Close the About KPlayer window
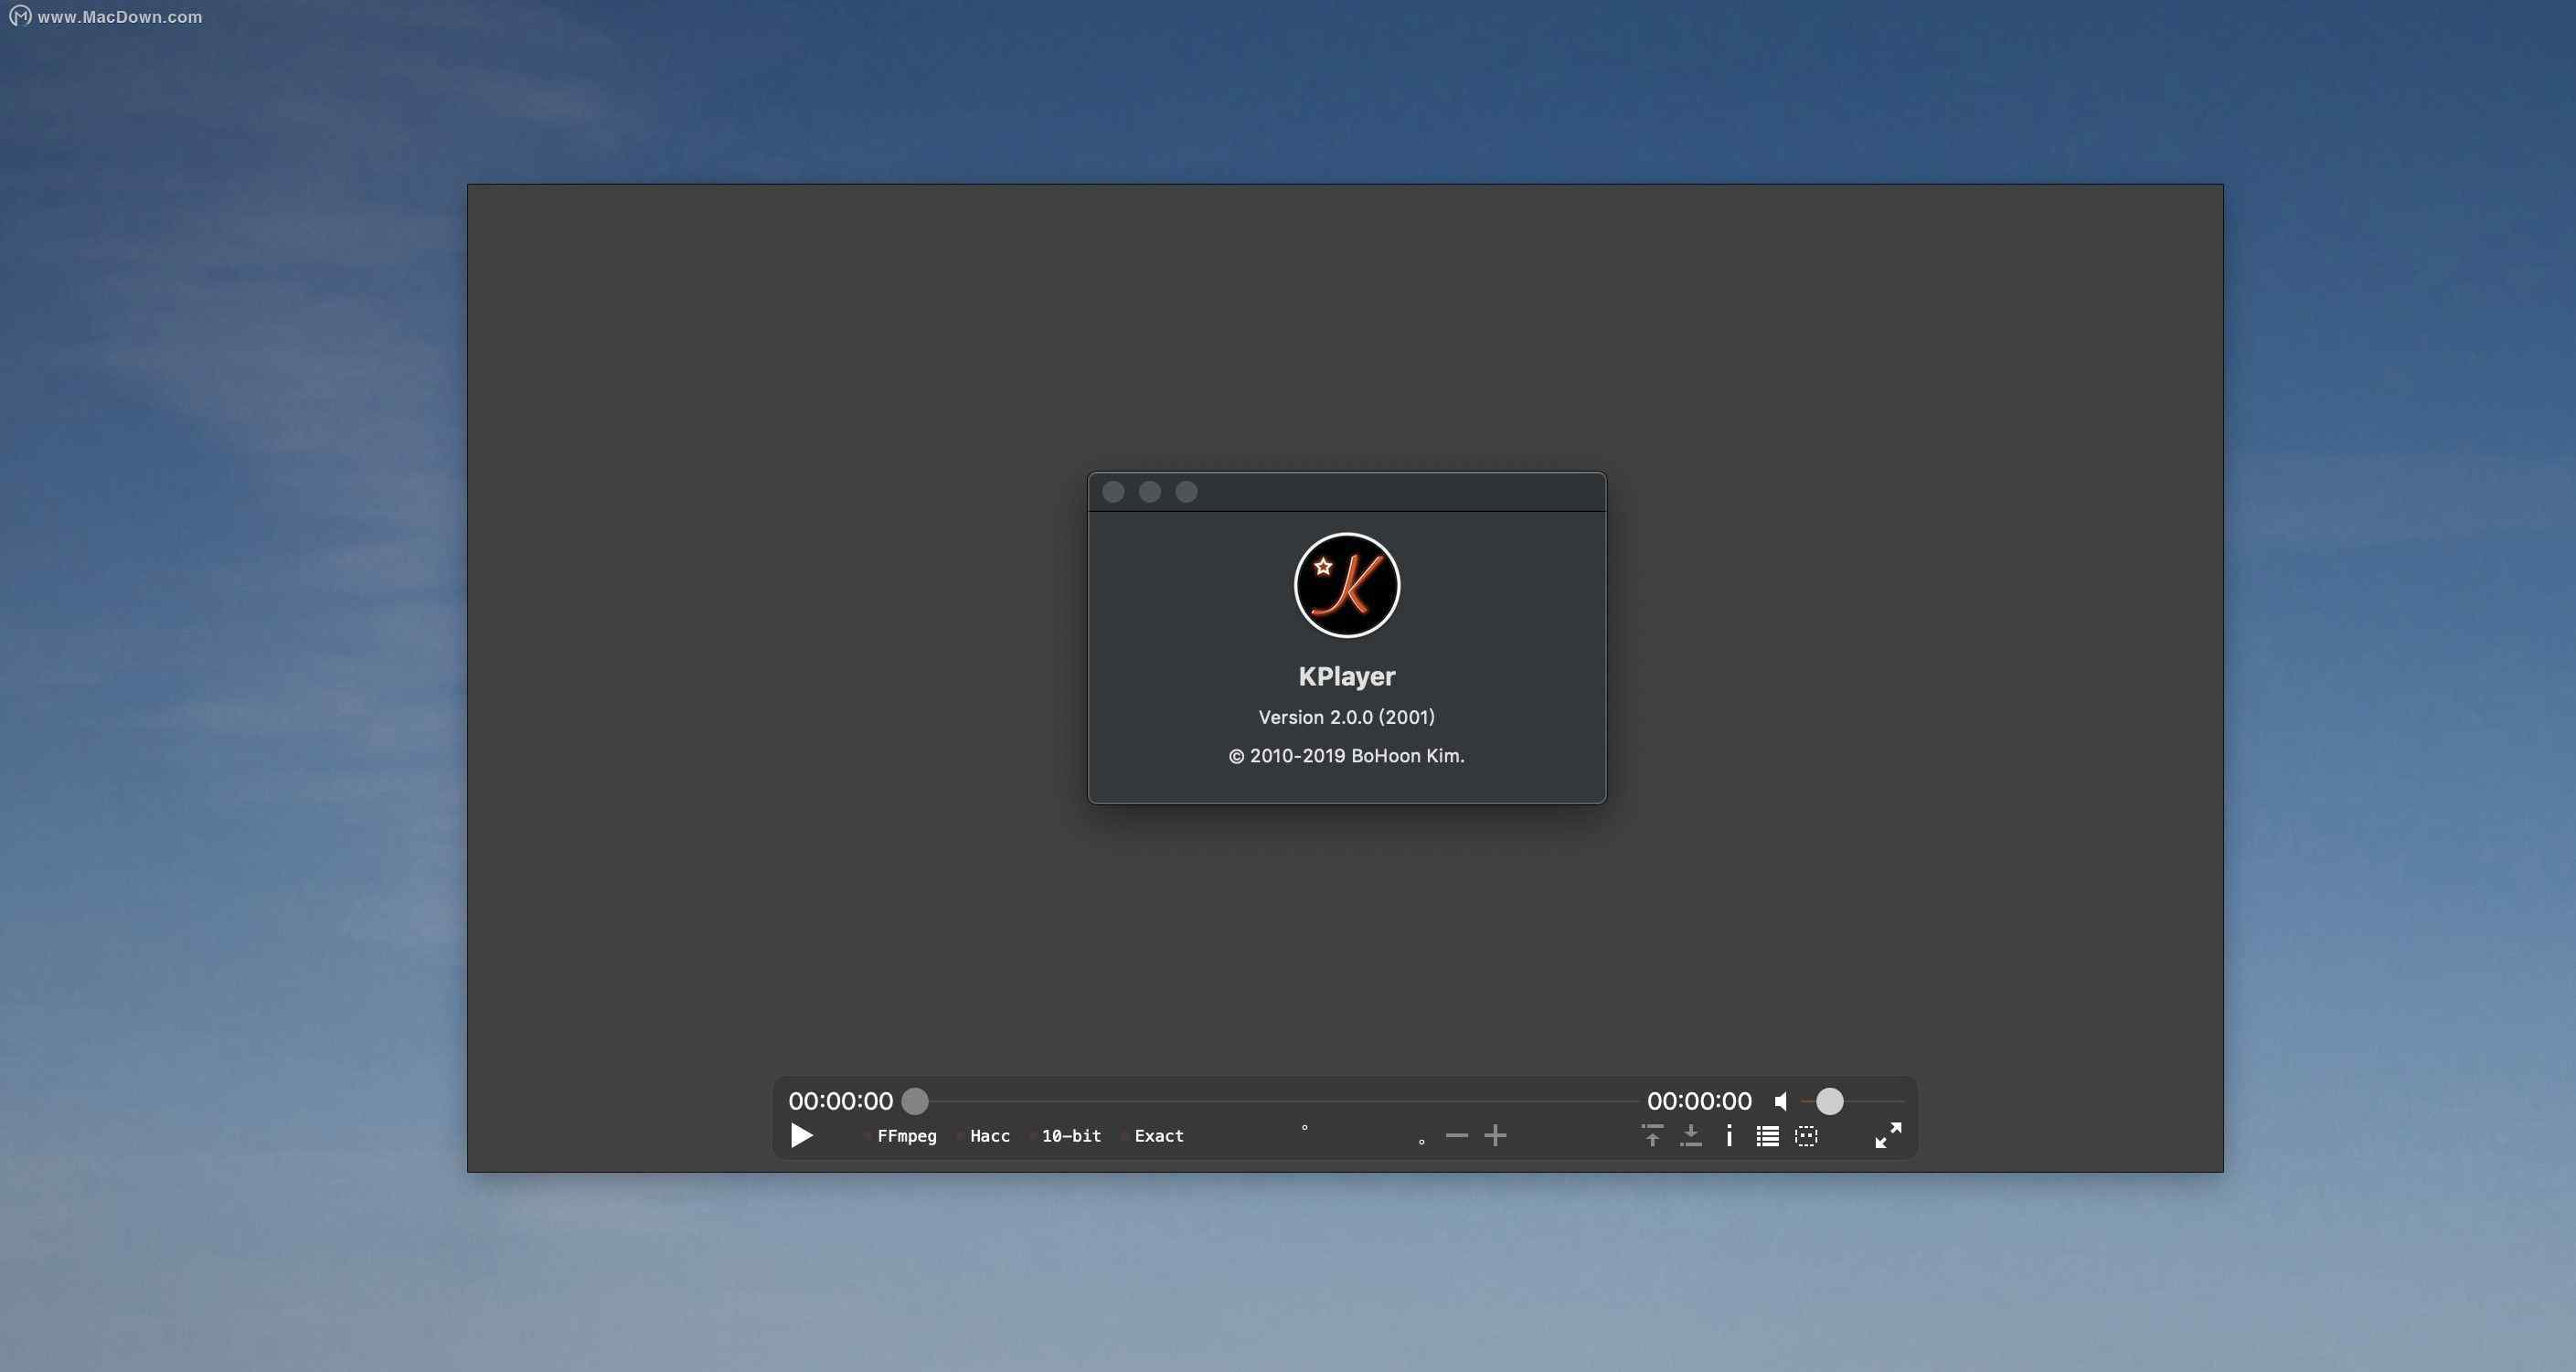2576x1372 pixels. coord(1113,491)
